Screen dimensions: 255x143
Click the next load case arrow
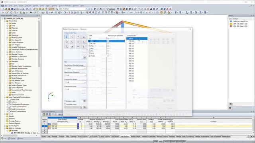(x=92, y=9)
